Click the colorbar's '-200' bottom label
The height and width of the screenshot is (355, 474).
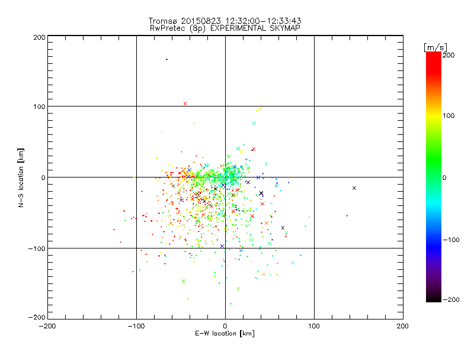(x=451, y=299)
